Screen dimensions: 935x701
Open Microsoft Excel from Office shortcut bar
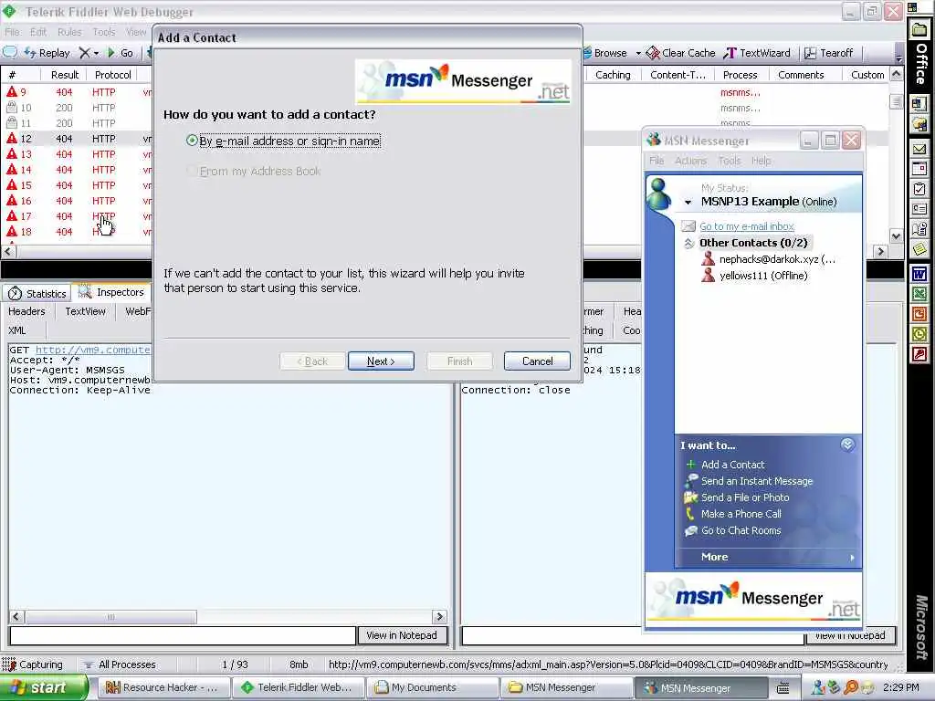(x=919, y=294)
